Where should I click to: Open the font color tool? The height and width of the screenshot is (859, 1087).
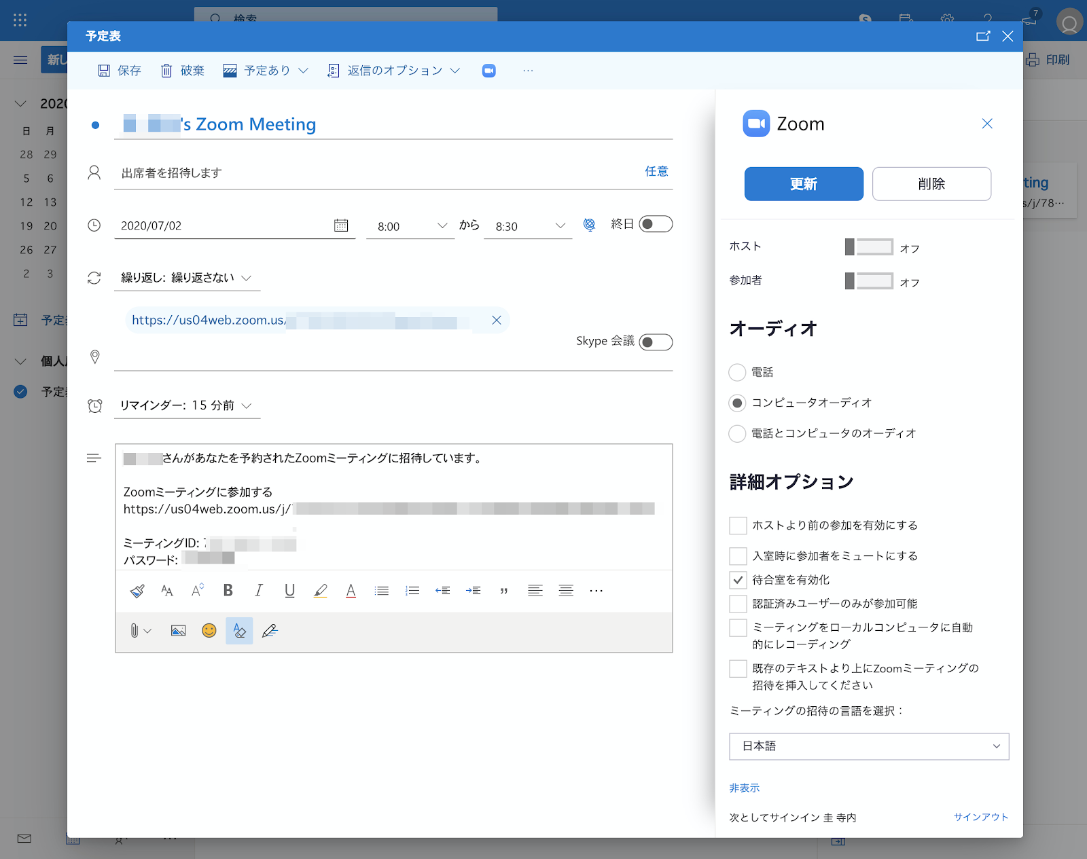351,591
